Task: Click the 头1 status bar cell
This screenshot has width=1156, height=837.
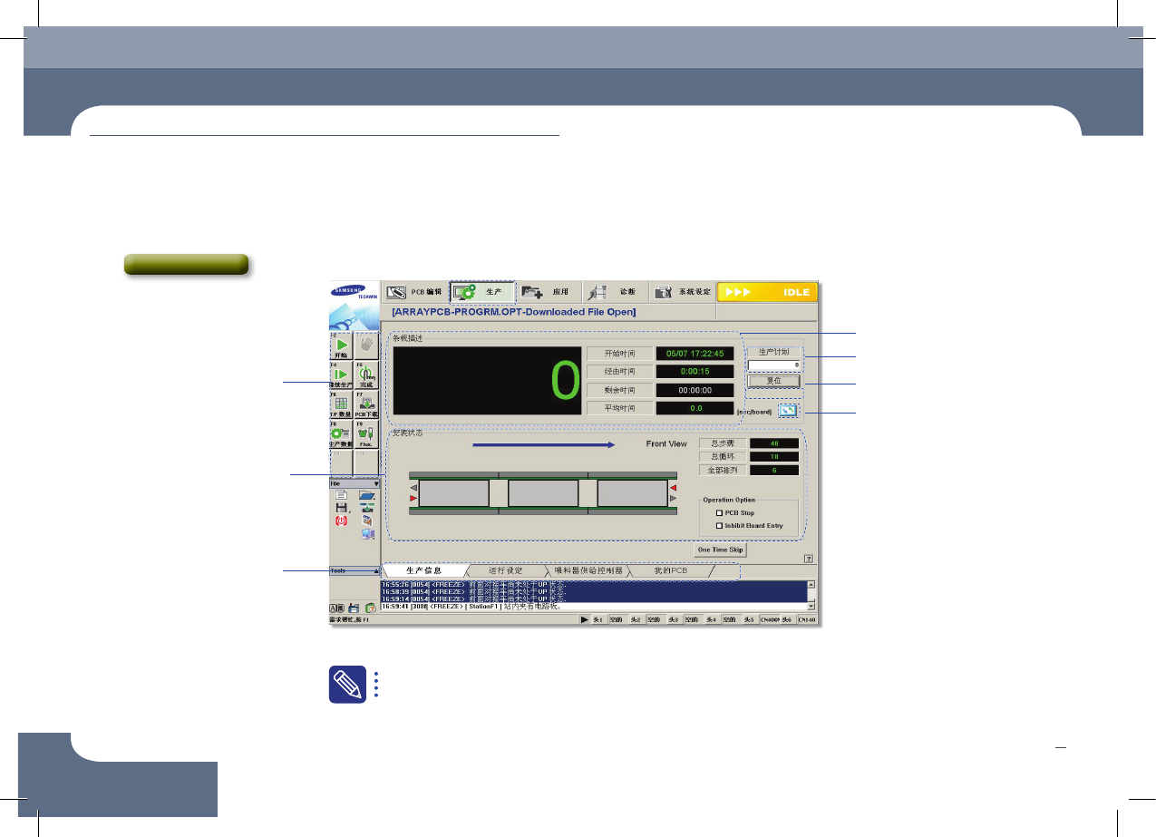Action: click(597, 619)
